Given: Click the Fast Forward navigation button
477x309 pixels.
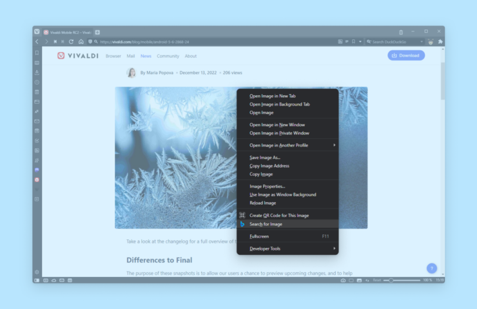Looking at the screenshot, I should [x=63, y=42].
